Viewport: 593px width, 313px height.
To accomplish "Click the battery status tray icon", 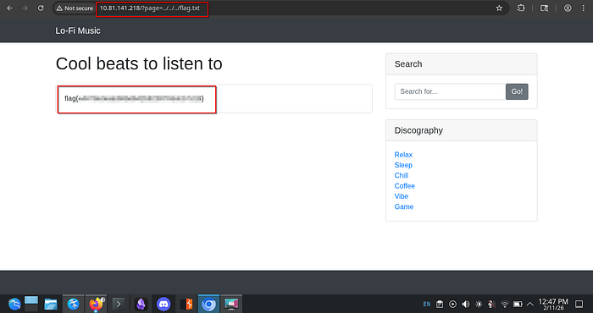I will click(x=518, y=304).
